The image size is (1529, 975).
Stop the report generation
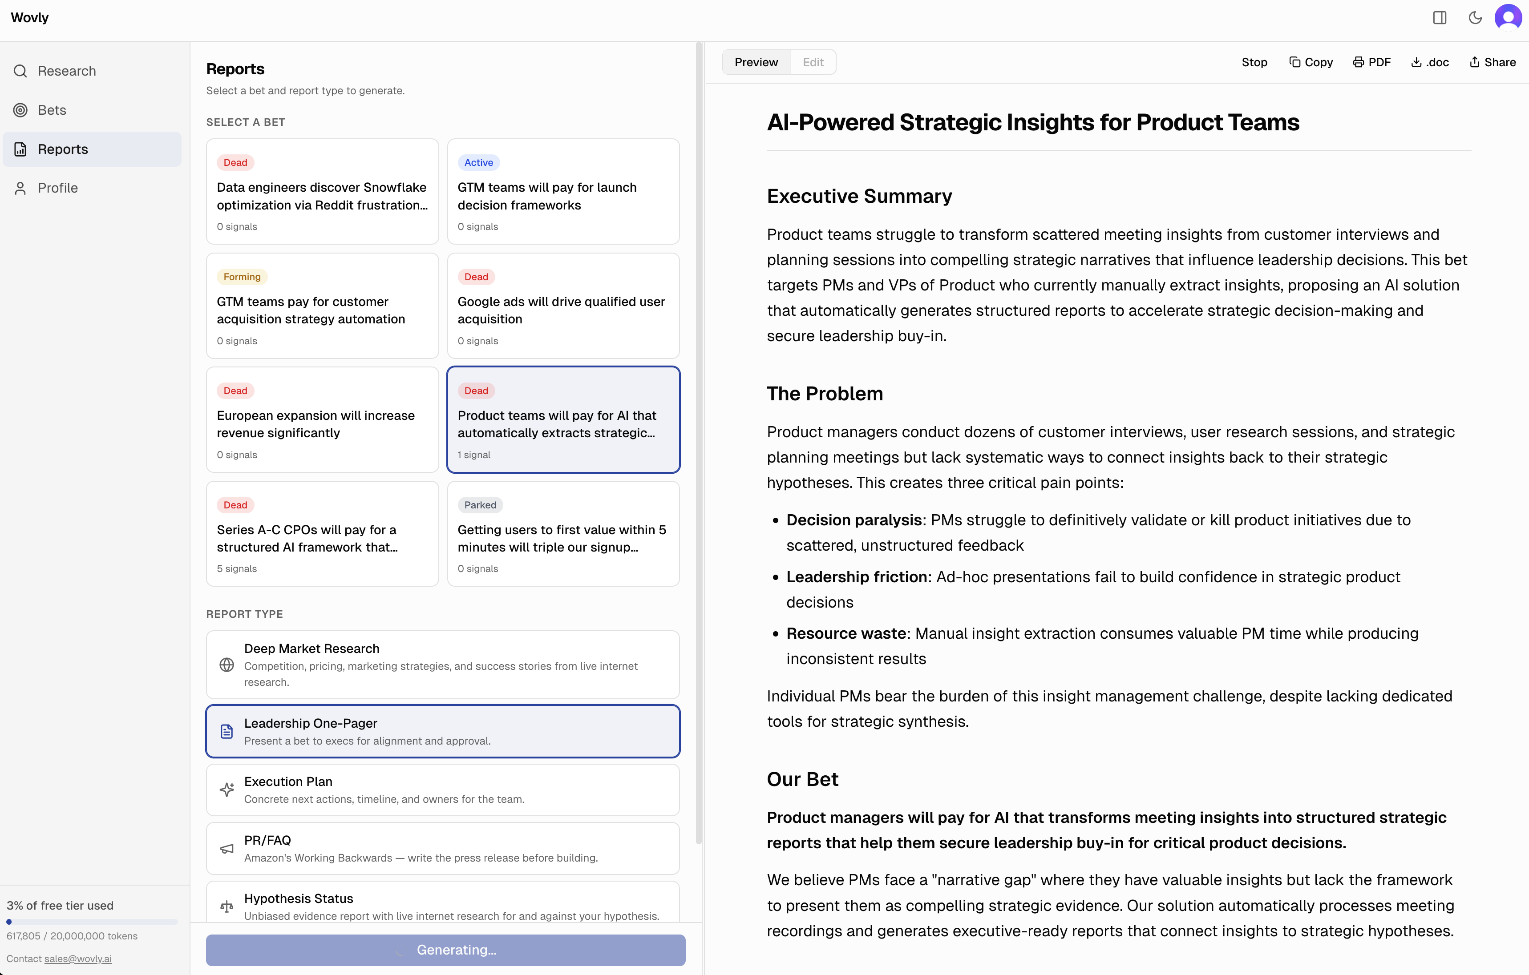point(1254,62)
